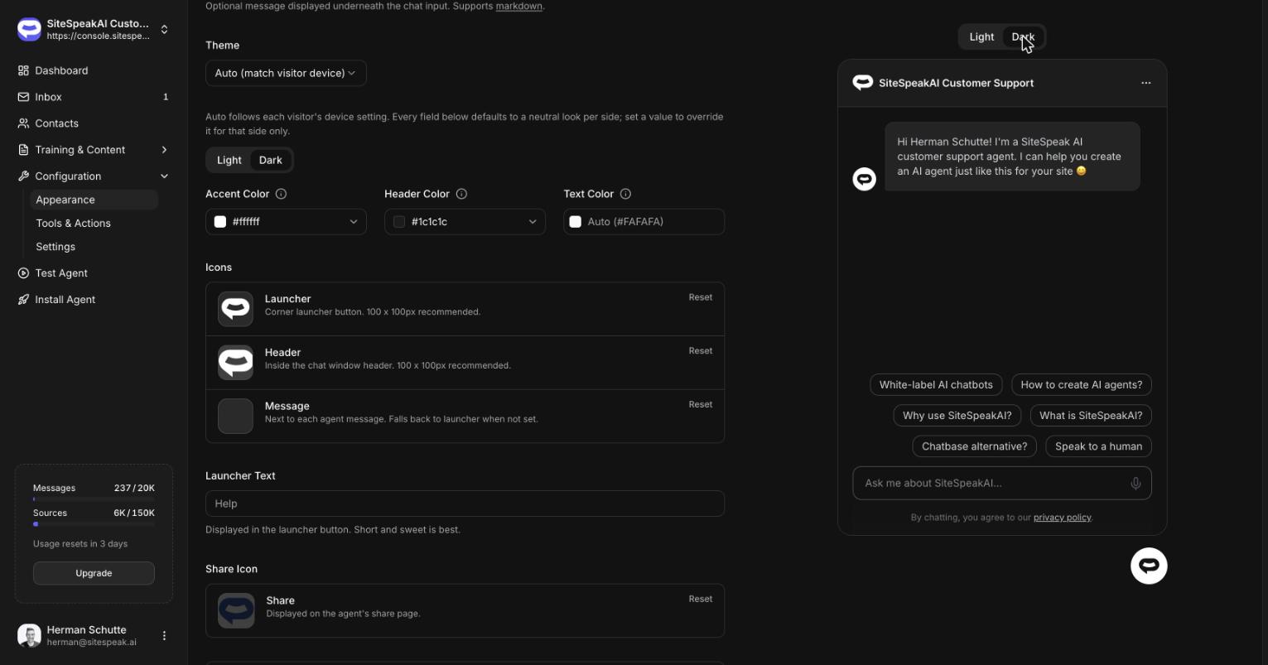Reset the Message icon
Viewport: 1268px width, 665px height.
click(701, 405)
